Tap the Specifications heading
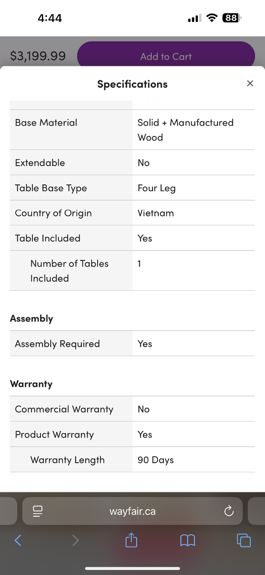The height and width of the screenshot is (575, 265). pos(132,84)
